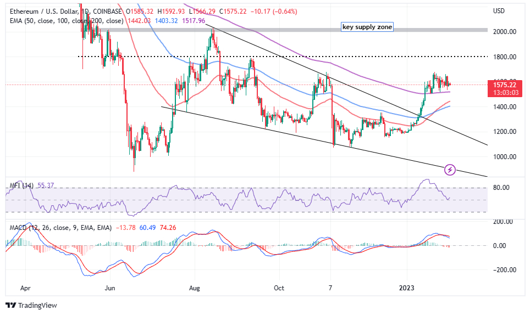The image size is (530, 315).
Task: Select the 'key supply zone' text label
Action: (367, 27)
